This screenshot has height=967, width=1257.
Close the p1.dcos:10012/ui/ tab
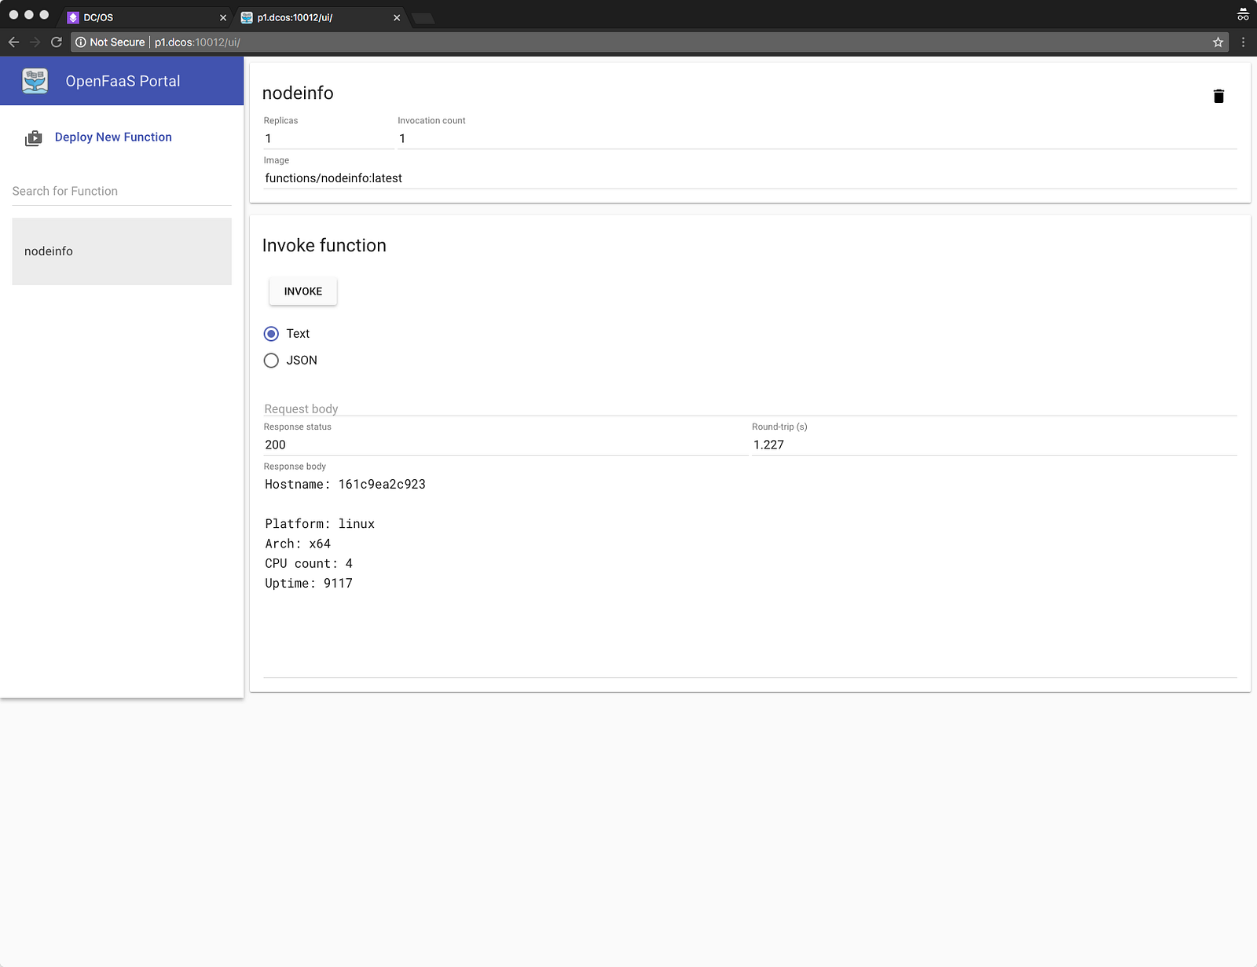point(397,17)
